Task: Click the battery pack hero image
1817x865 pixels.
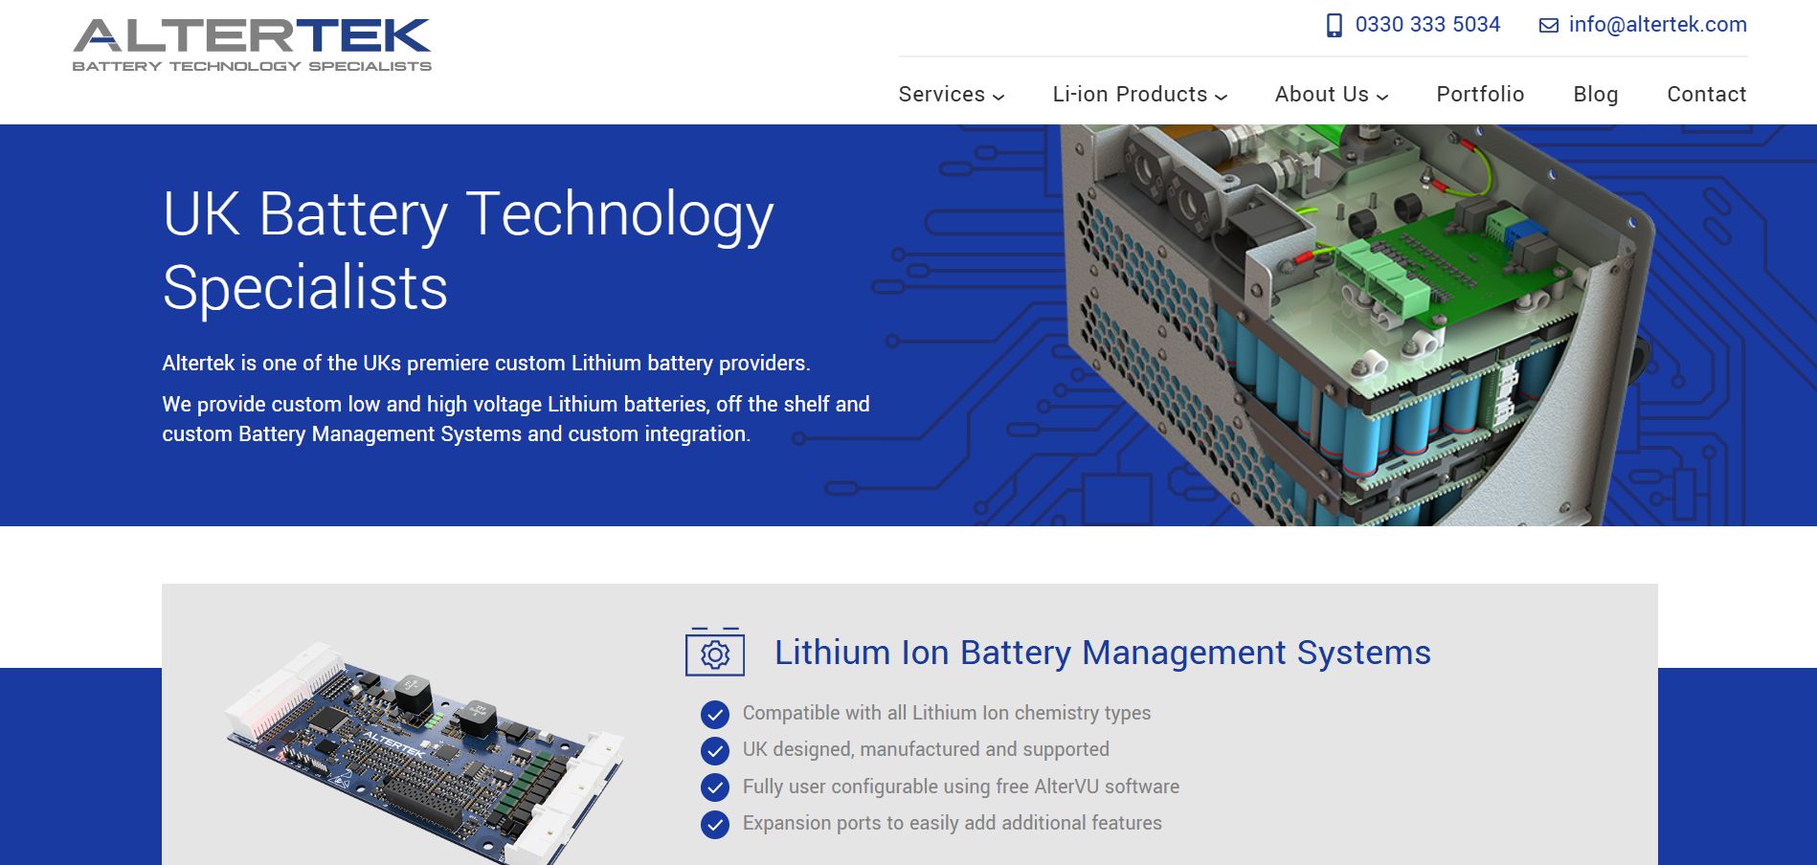Action: pos(1359,325)
